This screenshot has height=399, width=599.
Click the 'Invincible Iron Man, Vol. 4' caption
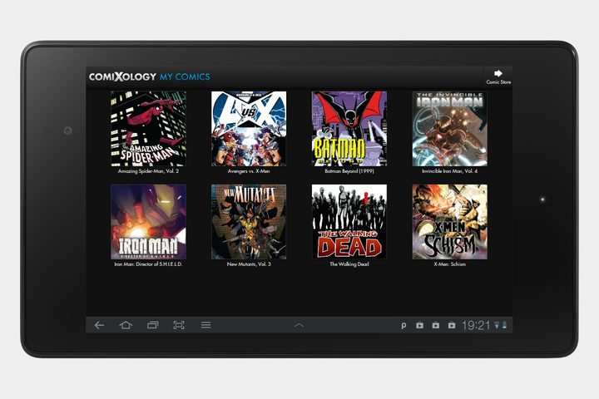pos(449,171)
